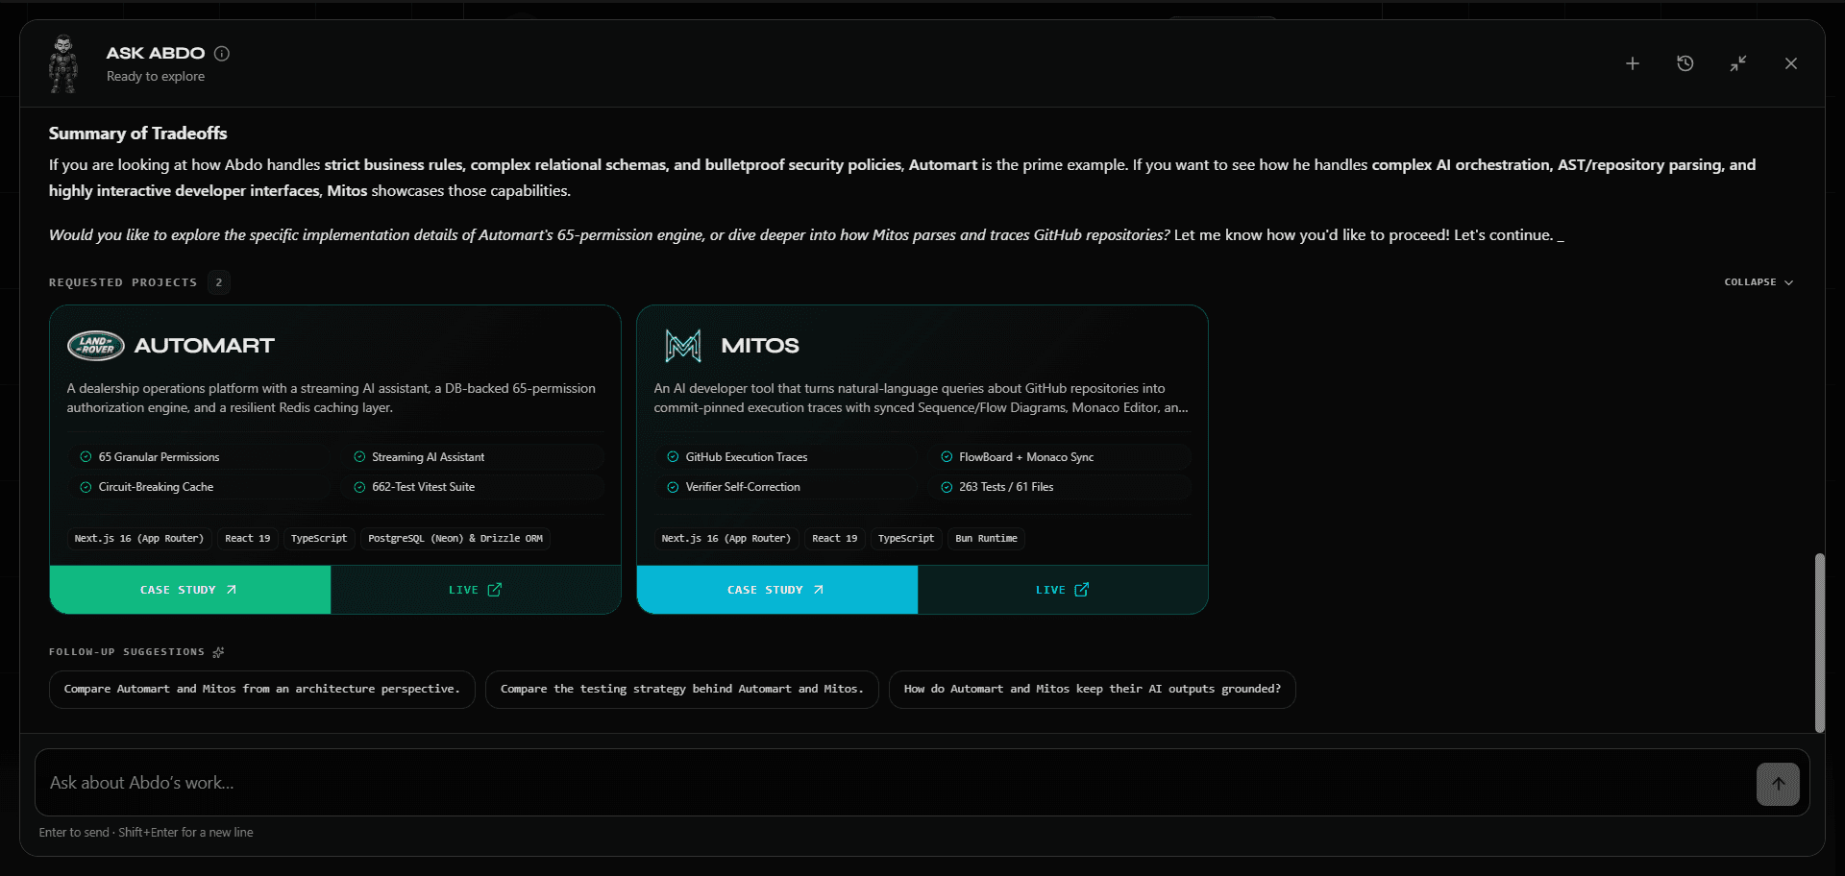Click TypeScript tag on Automart card

click(x=319, y=539)
